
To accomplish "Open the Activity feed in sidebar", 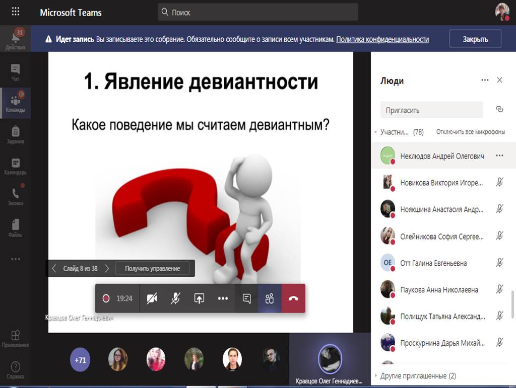I will 15,40.
